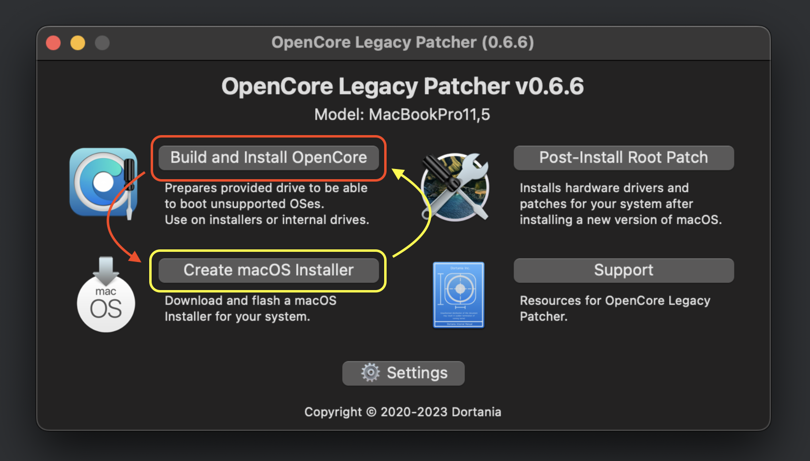Click the 'Download and flash a macOS' description
The width and height of the screenshot is (810, 461).
tap(250, 308)
